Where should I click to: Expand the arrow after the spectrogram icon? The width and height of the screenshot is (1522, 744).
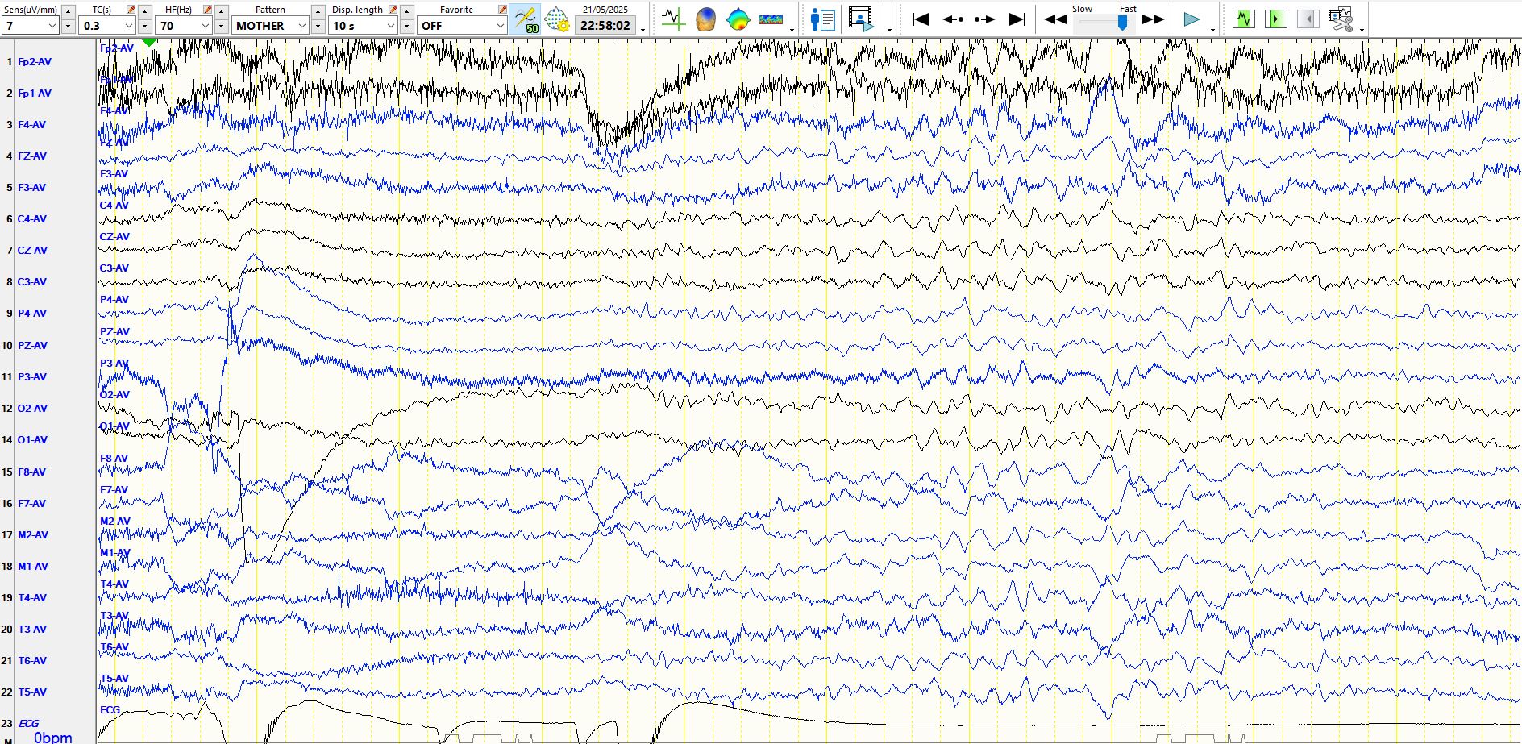tap(792, 30)
